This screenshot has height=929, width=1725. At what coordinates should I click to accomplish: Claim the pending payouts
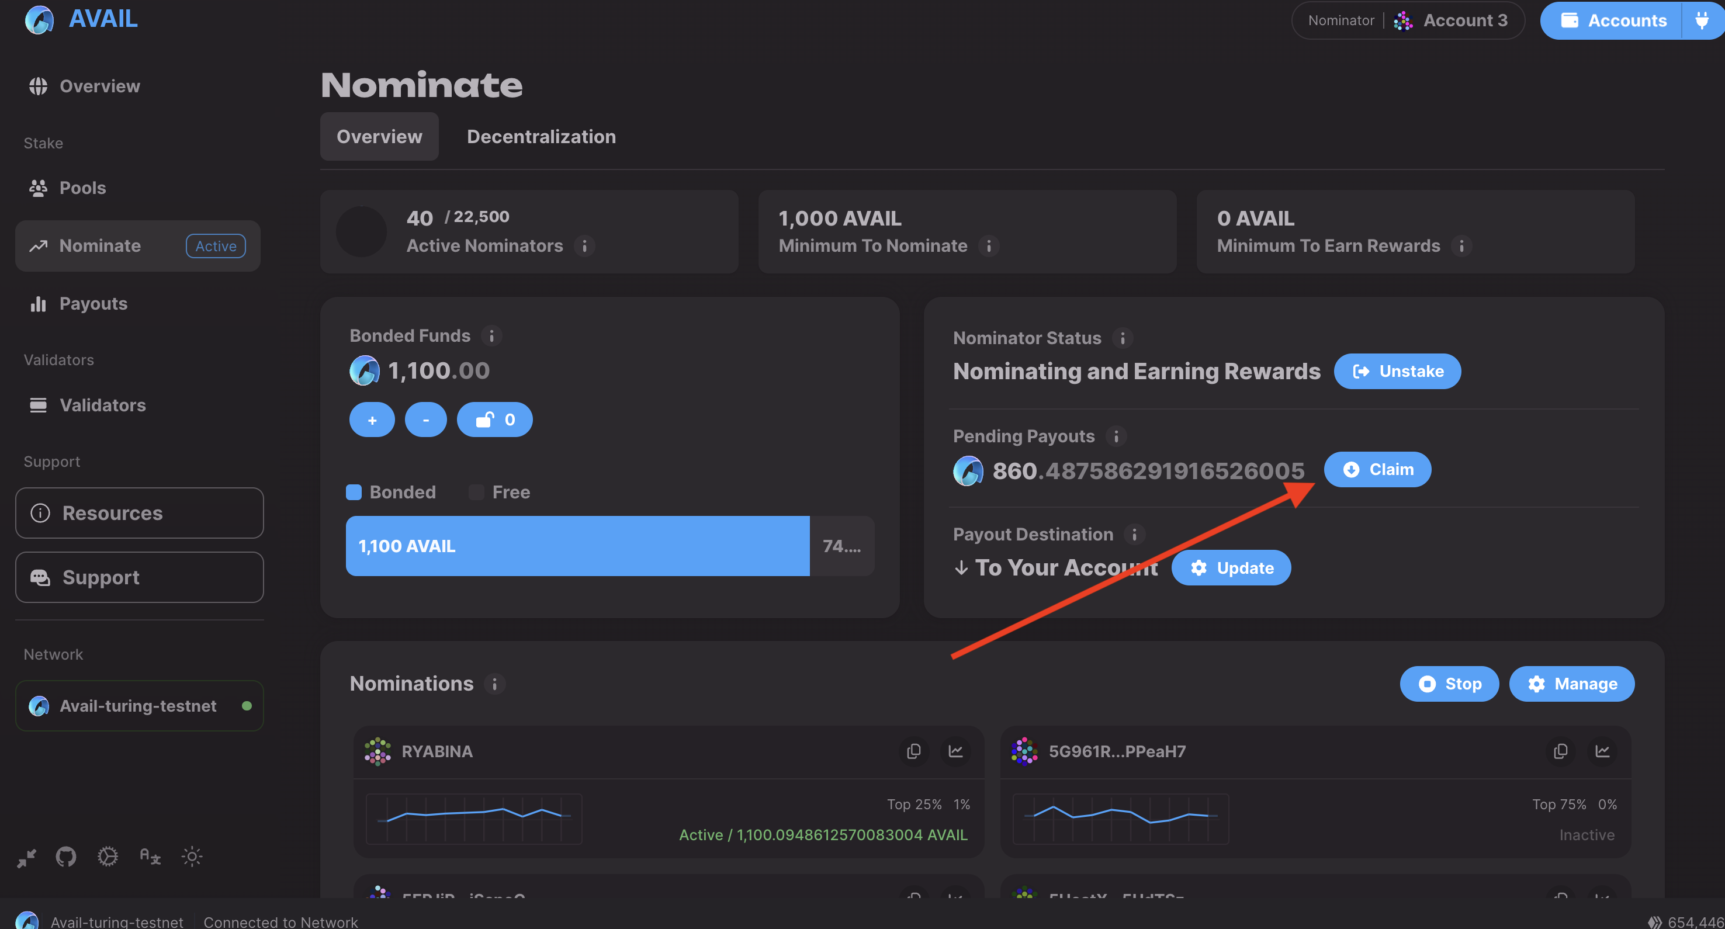coord(1377,470)
